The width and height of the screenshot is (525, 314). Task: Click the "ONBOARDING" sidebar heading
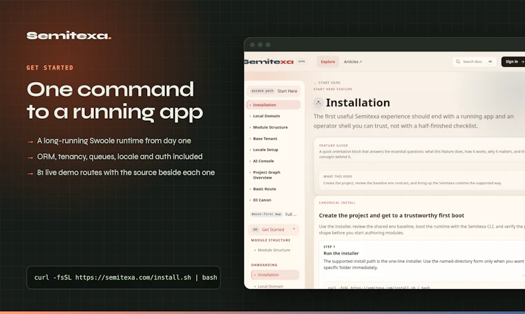pos(264,265)
